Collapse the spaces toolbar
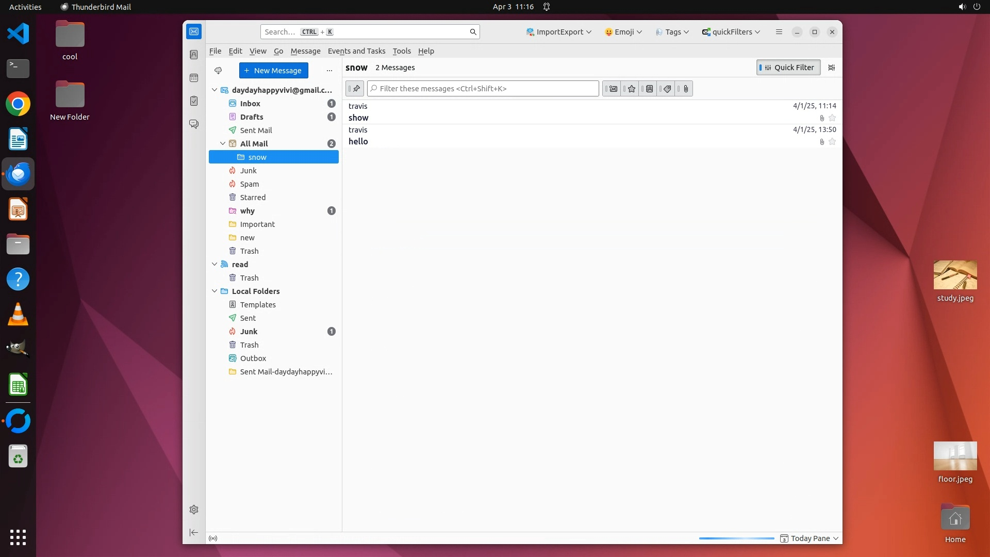Screen dimensions: 990x557 tap(194, 532)
